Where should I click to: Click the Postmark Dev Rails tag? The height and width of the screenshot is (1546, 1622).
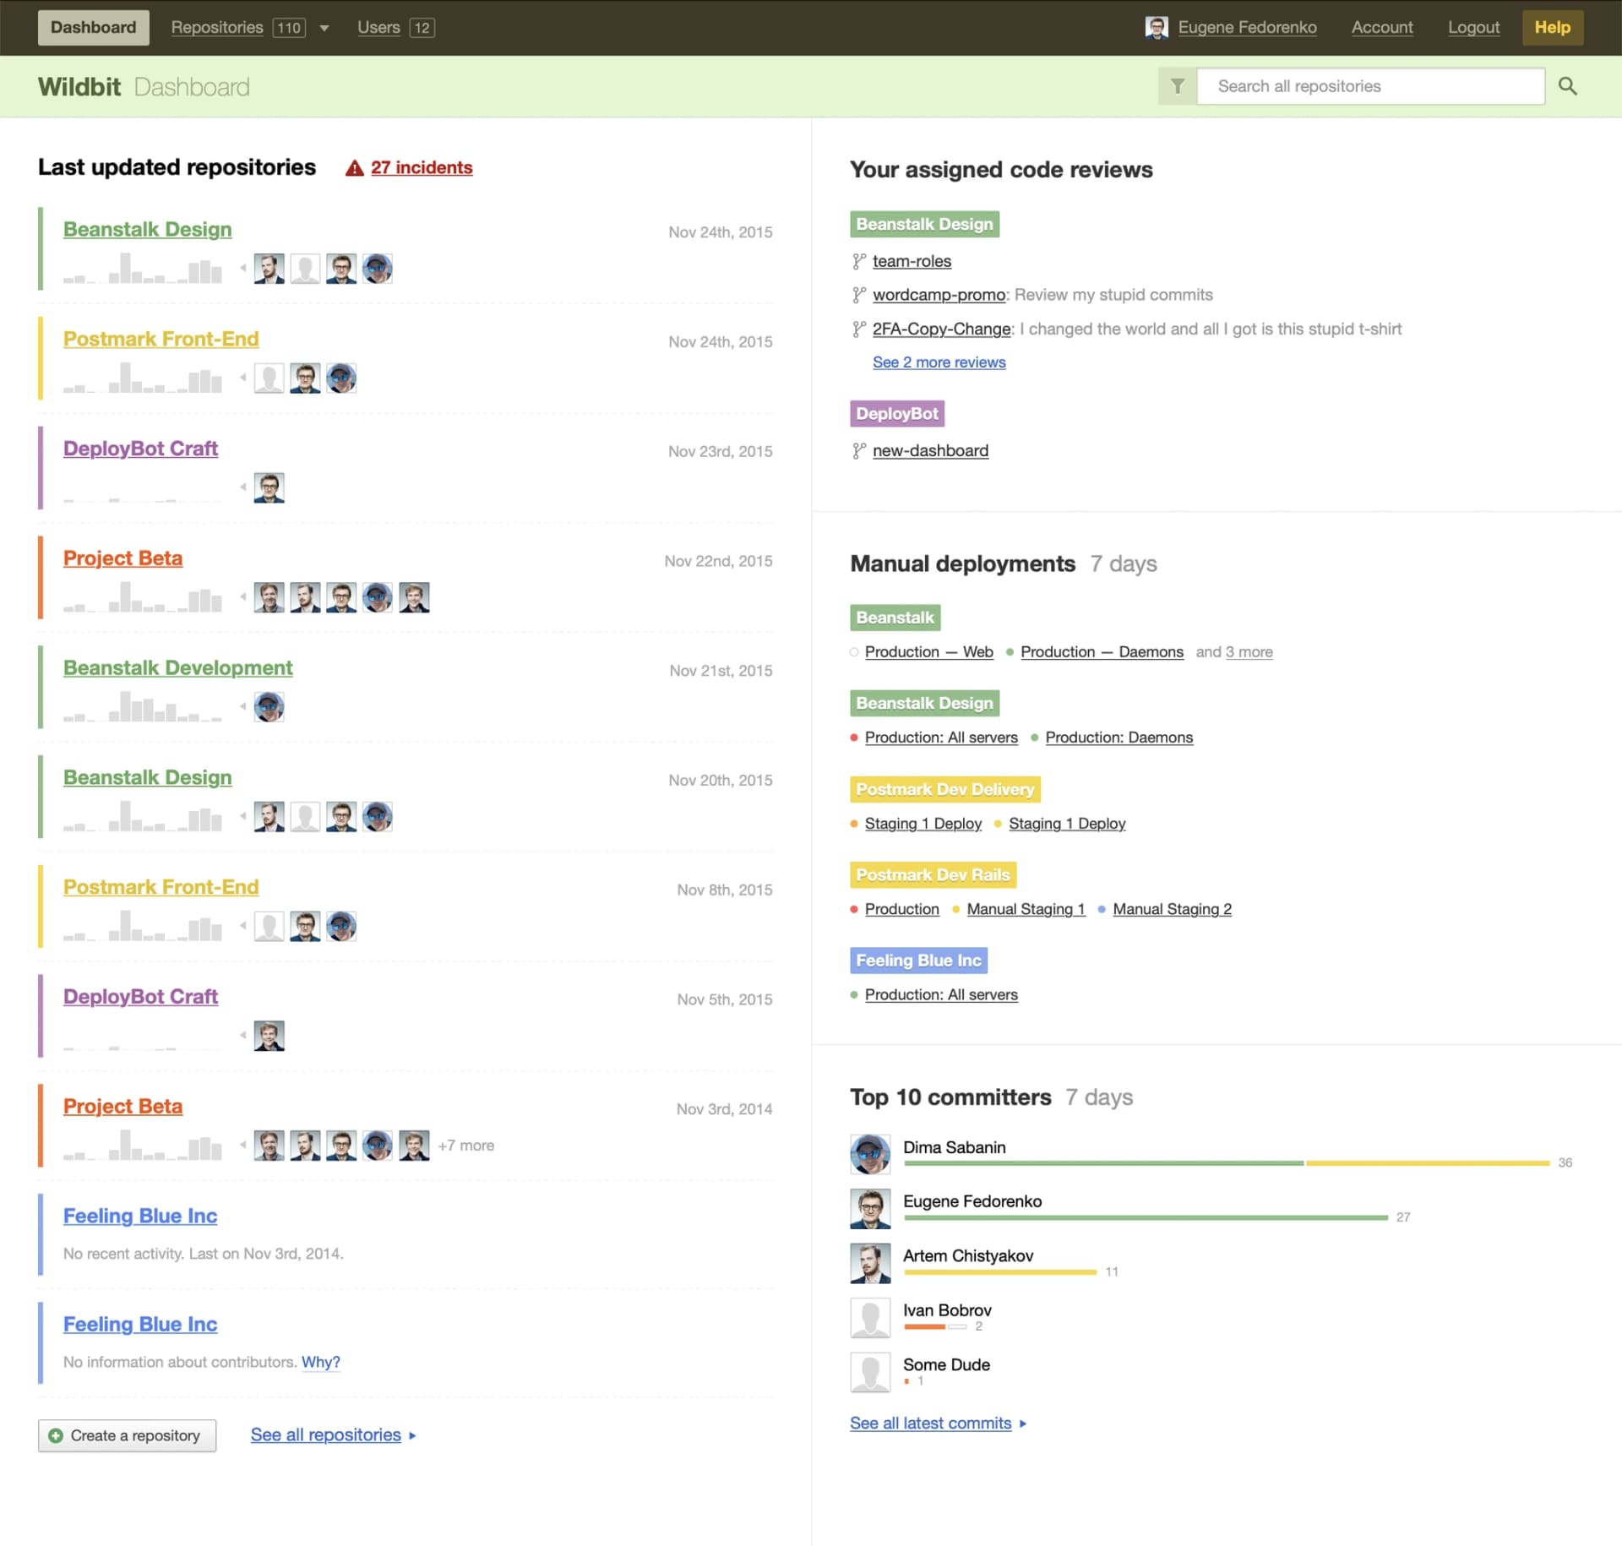point(933,875)
